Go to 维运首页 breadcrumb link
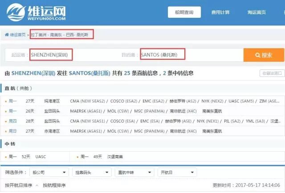 click(18, 35)
